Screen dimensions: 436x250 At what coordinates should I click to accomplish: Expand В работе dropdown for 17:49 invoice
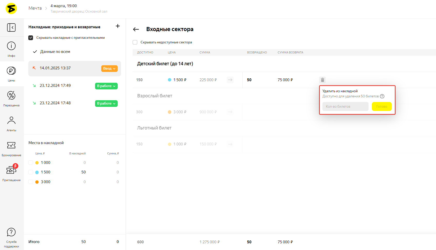[x=106, y=86]
